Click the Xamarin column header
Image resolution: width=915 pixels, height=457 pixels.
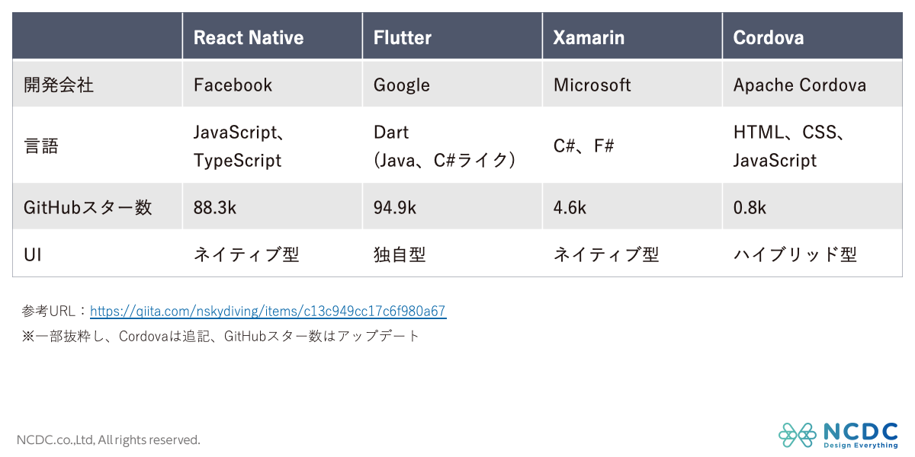click(589, 37)
